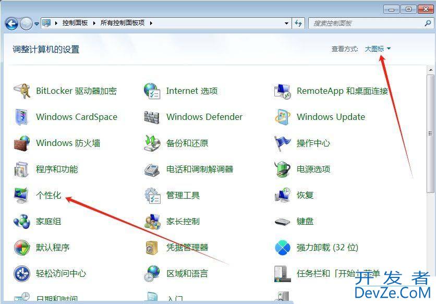This screenshot has height=304, width=436.
Task: Click the 程序和功能 icon
Action: 22,169
